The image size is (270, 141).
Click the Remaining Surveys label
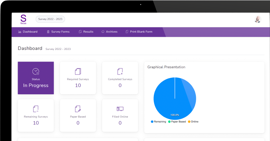pos(36,117)
